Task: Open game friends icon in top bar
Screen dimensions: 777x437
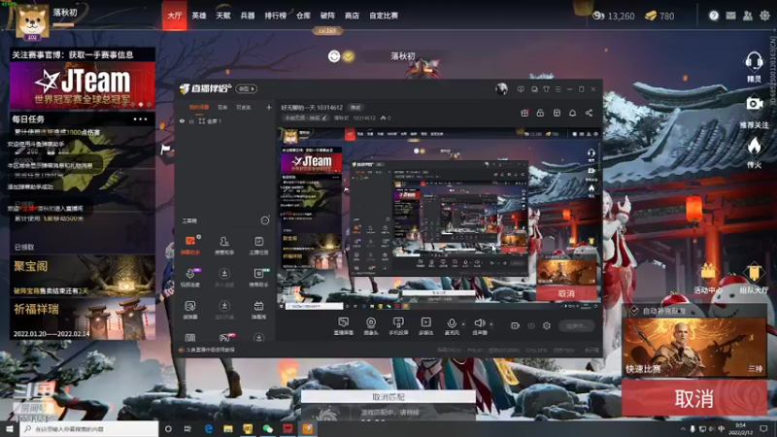Action: [x=747, y=16]
